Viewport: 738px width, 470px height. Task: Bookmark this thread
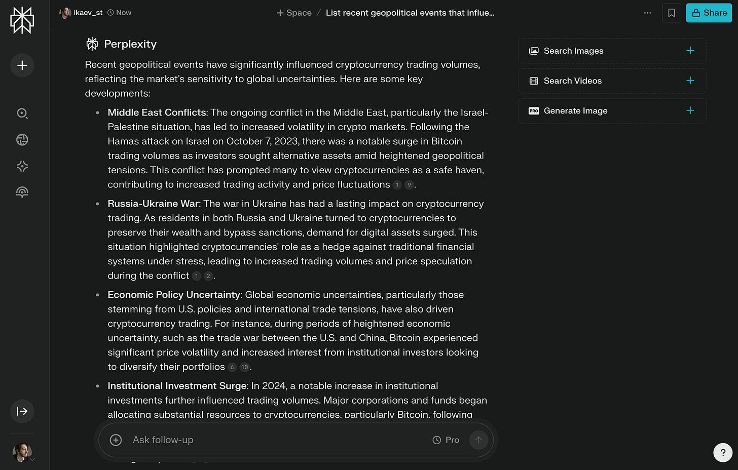(672, 13)
